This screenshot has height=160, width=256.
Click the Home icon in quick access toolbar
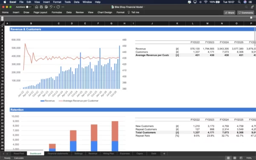[37, 7]
